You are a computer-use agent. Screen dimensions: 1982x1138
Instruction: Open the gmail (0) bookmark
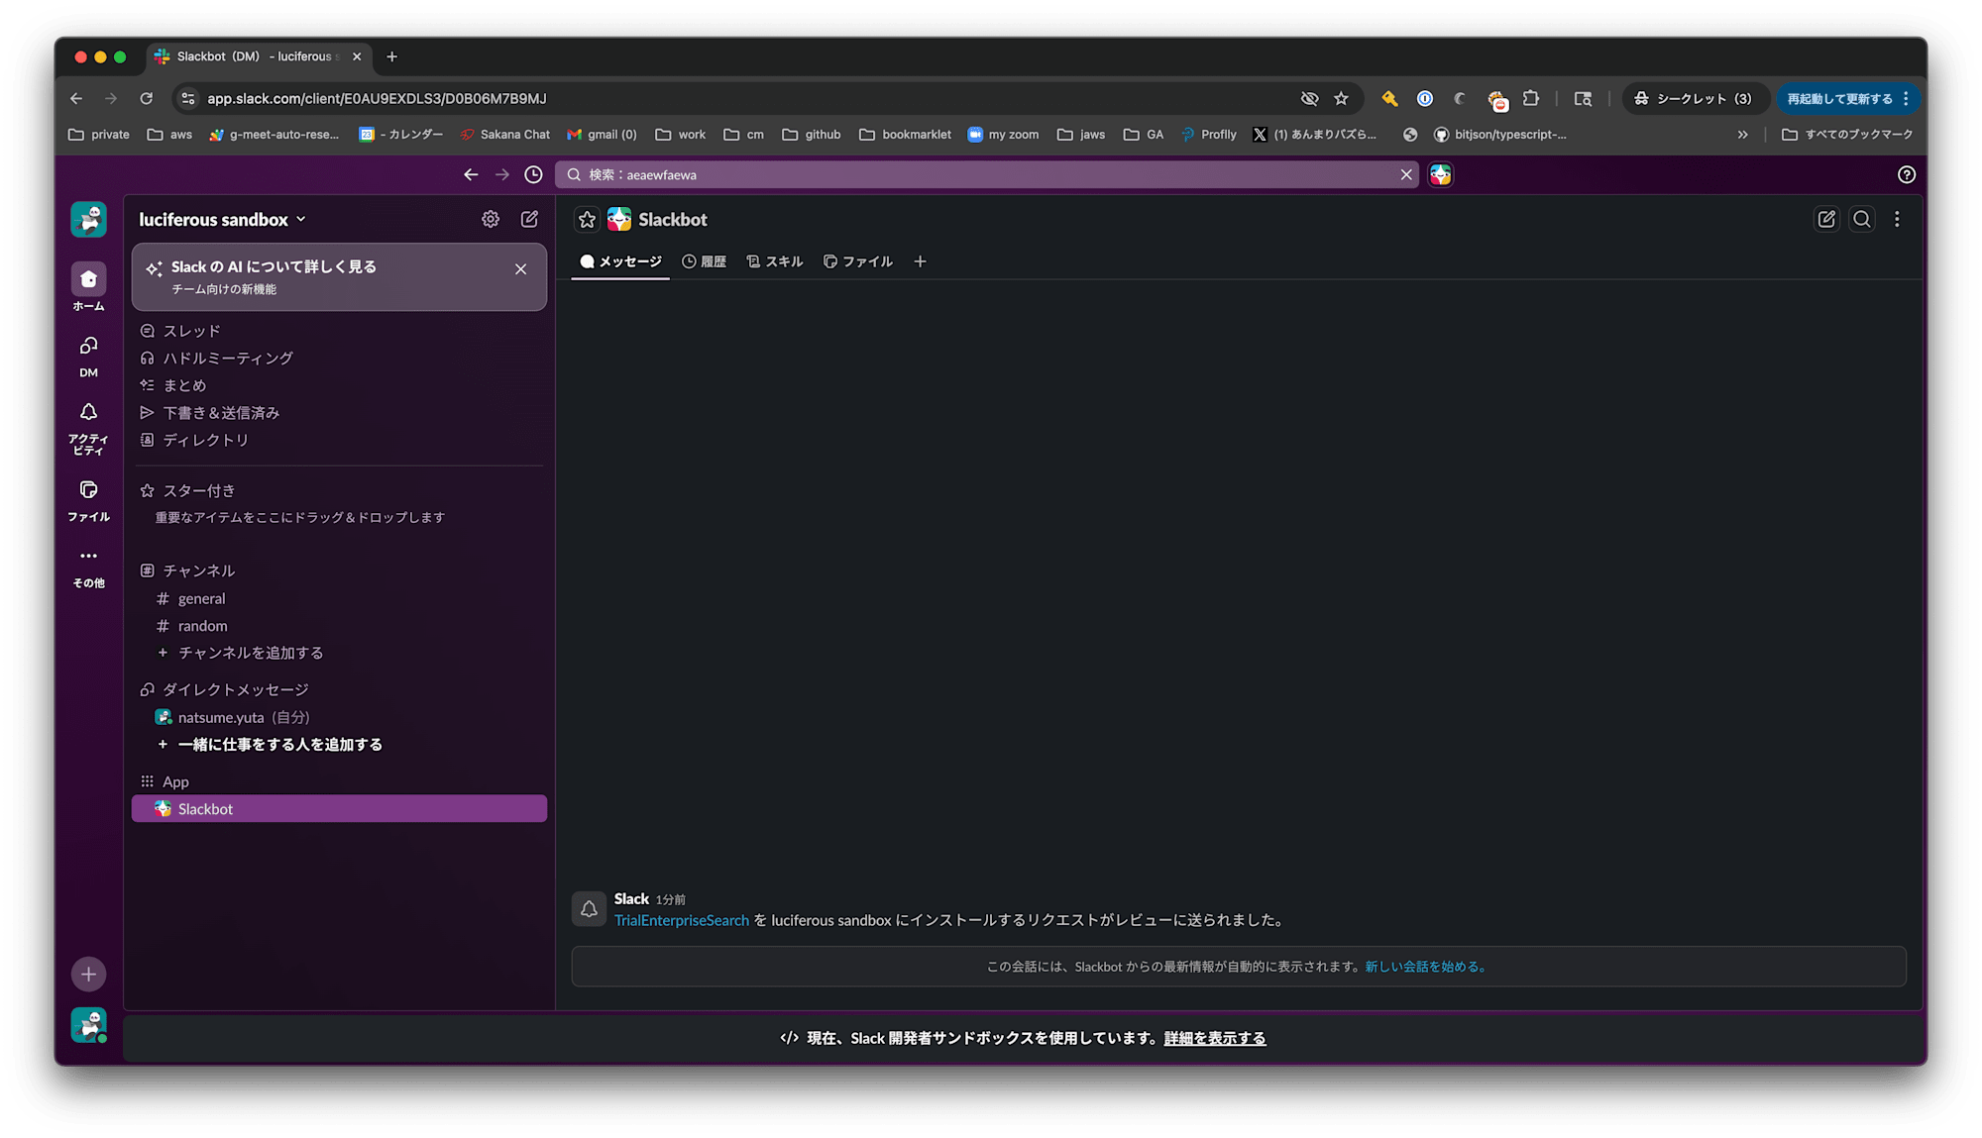click(x=602, y=135)
